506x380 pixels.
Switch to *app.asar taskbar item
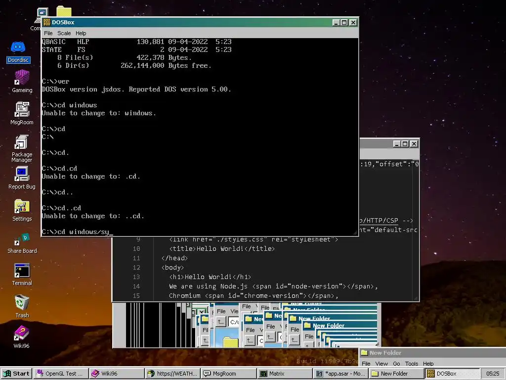340,374
